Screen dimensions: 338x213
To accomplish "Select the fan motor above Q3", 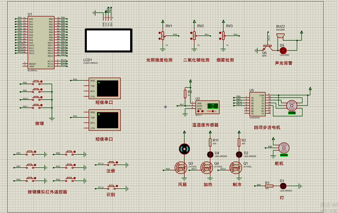I will (184, 149).
